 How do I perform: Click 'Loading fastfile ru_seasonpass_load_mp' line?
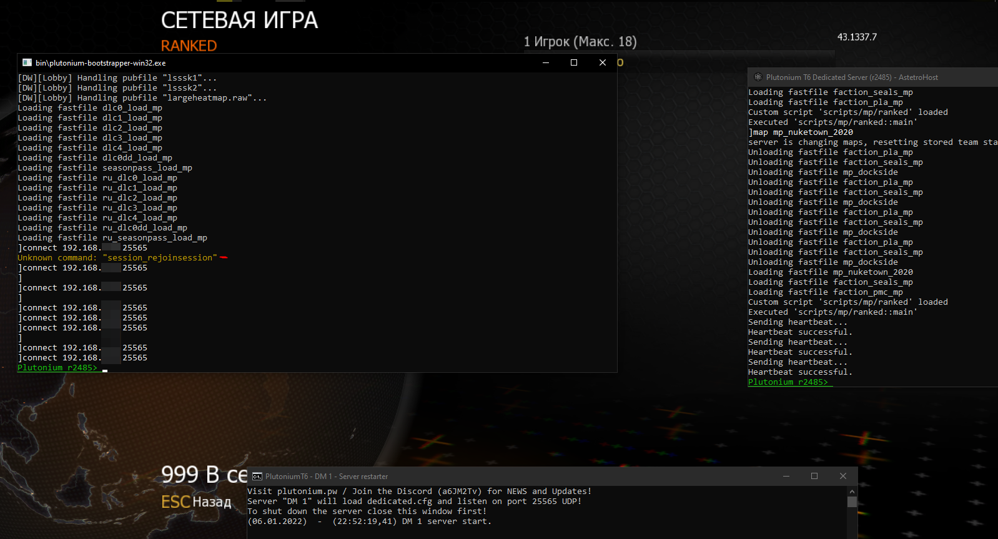(x=112, y=238)
